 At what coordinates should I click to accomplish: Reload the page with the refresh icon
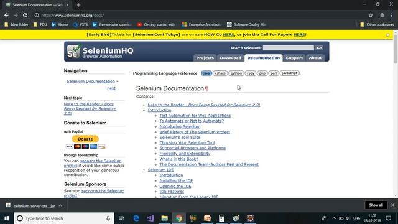[x=25, y=15]
